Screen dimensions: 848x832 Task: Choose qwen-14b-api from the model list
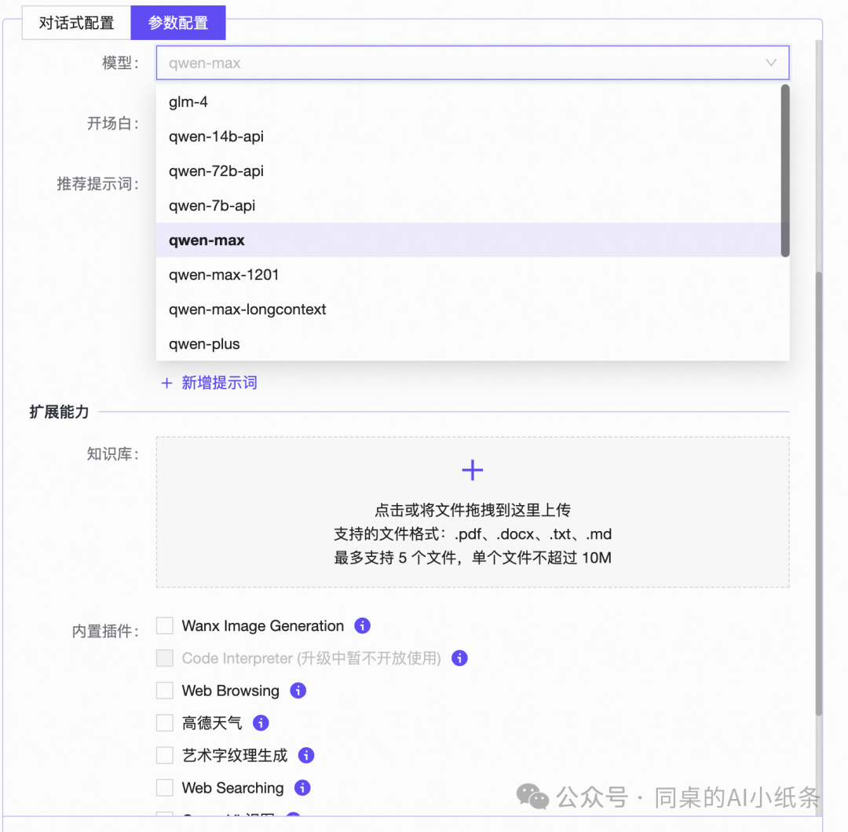click(472, 137)
